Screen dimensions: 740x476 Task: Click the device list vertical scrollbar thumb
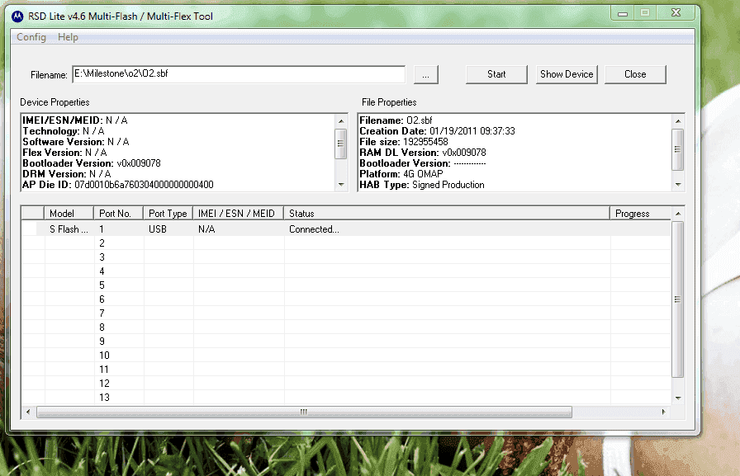[x=678, y=299]
